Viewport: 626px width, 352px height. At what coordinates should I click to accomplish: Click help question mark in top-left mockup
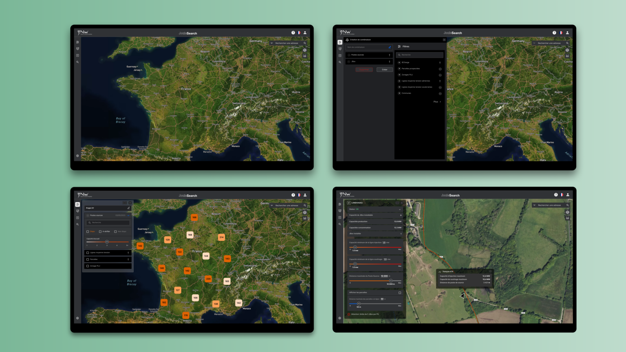[x=293, y=33]
